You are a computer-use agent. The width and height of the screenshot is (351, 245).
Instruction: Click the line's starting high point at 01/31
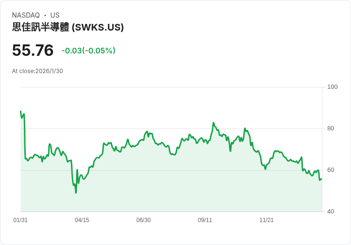(21, 111)
